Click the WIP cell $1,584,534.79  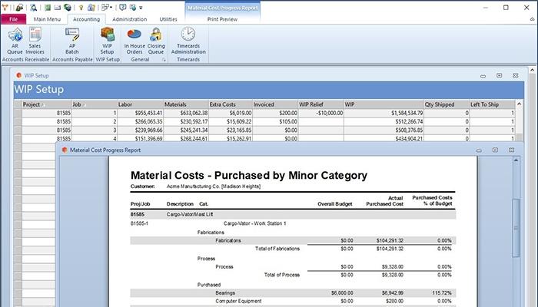384,113
